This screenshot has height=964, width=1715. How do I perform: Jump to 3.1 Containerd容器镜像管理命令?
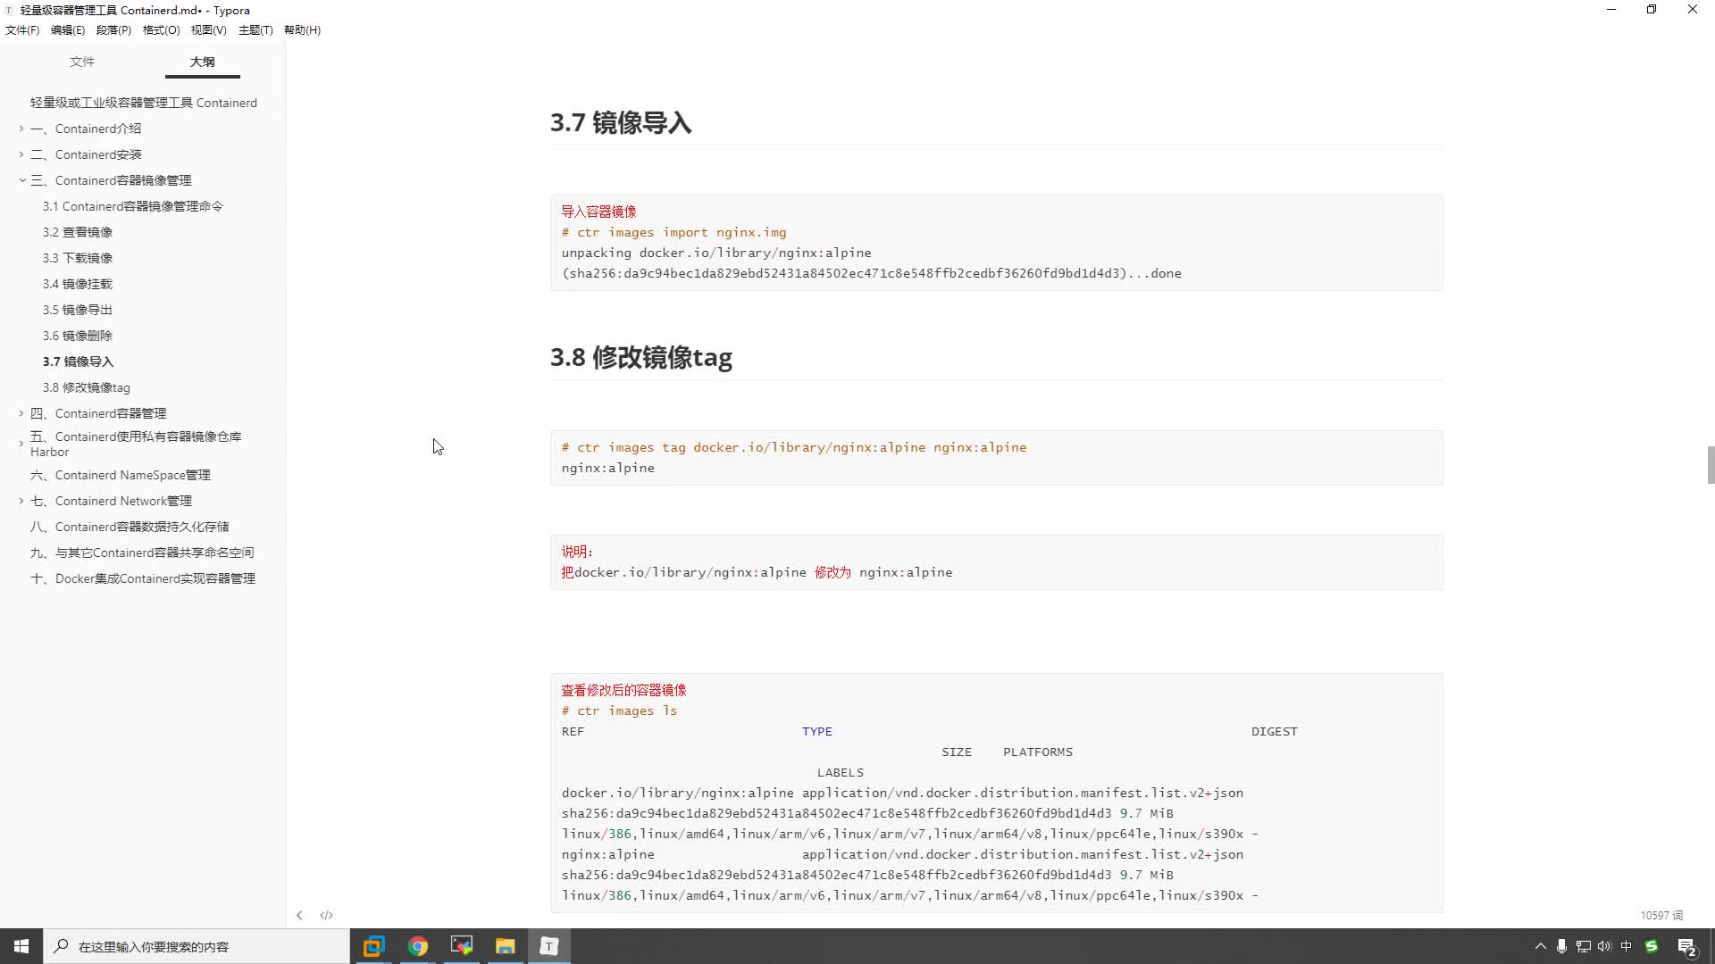(133, 206)
